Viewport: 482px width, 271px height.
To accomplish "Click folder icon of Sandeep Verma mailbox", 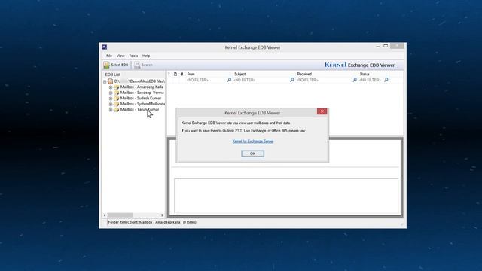I will point(116,93).
